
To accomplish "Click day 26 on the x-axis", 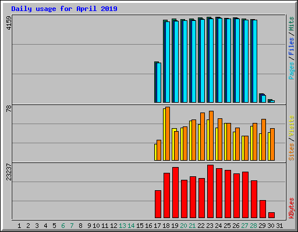I will (x=236, y=226).
